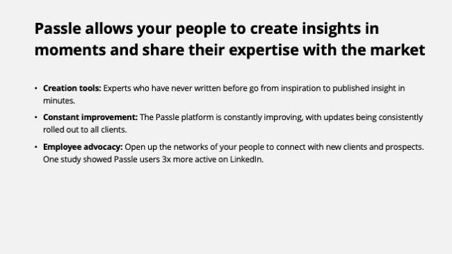Click the word 'minutes.' in first bullet
This screenshot has height=254, width=452.
tap(59, 101)
